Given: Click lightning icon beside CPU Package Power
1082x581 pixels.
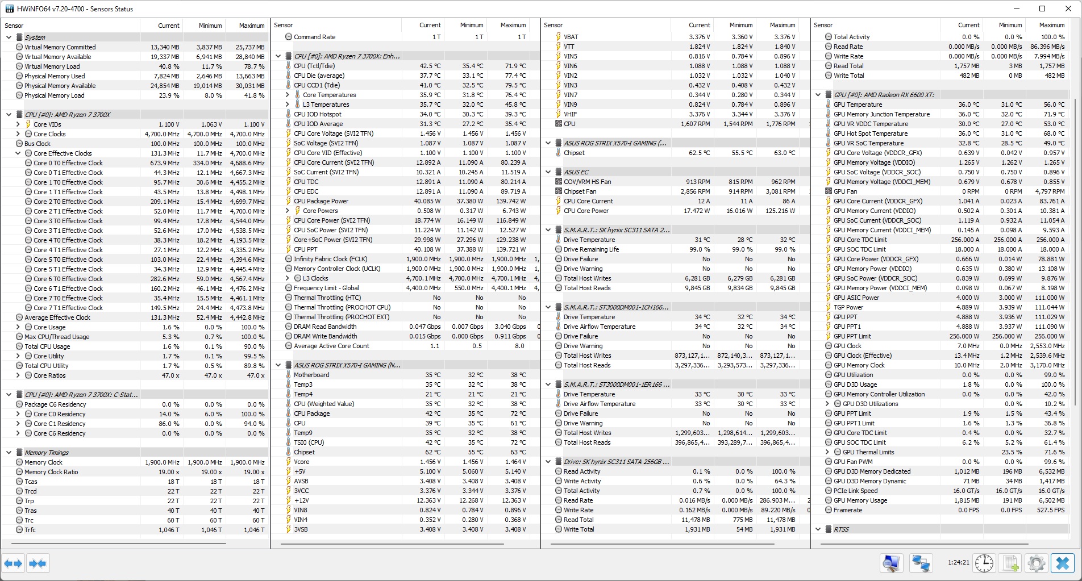Looking at the screenshot, I should click(289, 201).
